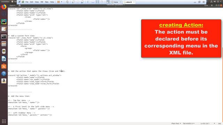223x125 pixels.
Task: Click the Save button in gedit
Action: [x=206, y=6]
